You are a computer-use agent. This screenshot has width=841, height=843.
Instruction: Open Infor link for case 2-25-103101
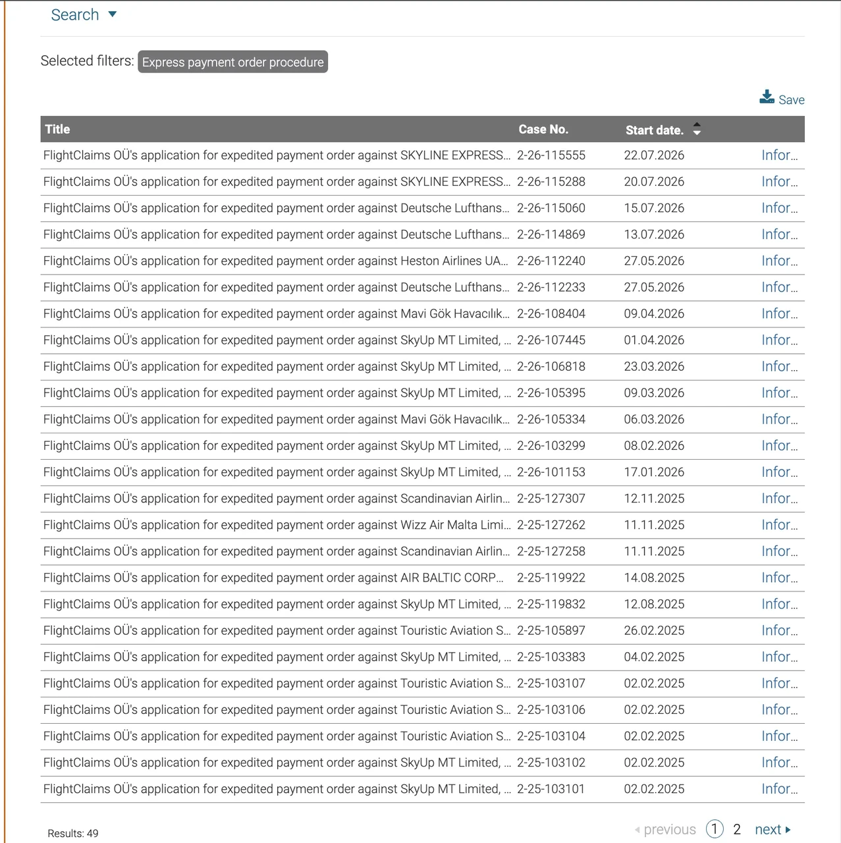[x=779, y=788]
